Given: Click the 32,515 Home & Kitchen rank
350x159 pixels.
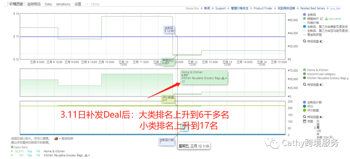Looking at the screenshot, I should [18, 152].
